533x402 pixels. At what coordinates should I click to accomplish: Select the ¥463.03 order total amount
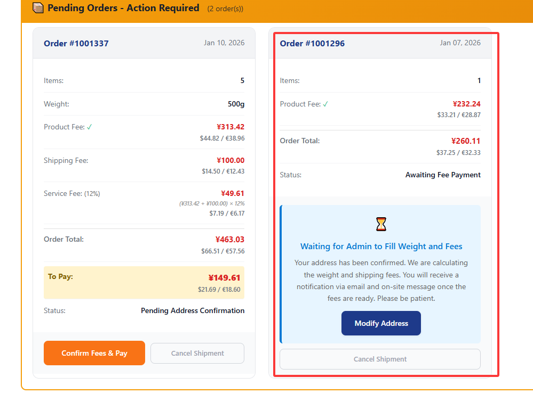tap(230, 240)
